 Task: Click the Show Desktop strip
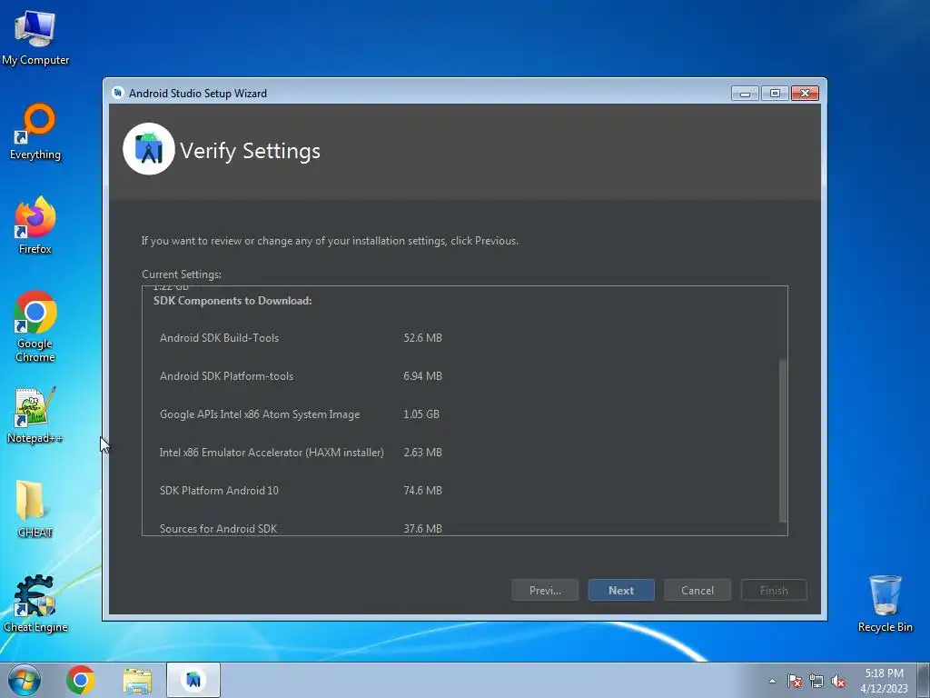(x=924, y=680)
